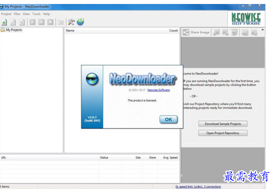Click the Stop download toolbar icon

pyautogui.click(x=50, y=22)
